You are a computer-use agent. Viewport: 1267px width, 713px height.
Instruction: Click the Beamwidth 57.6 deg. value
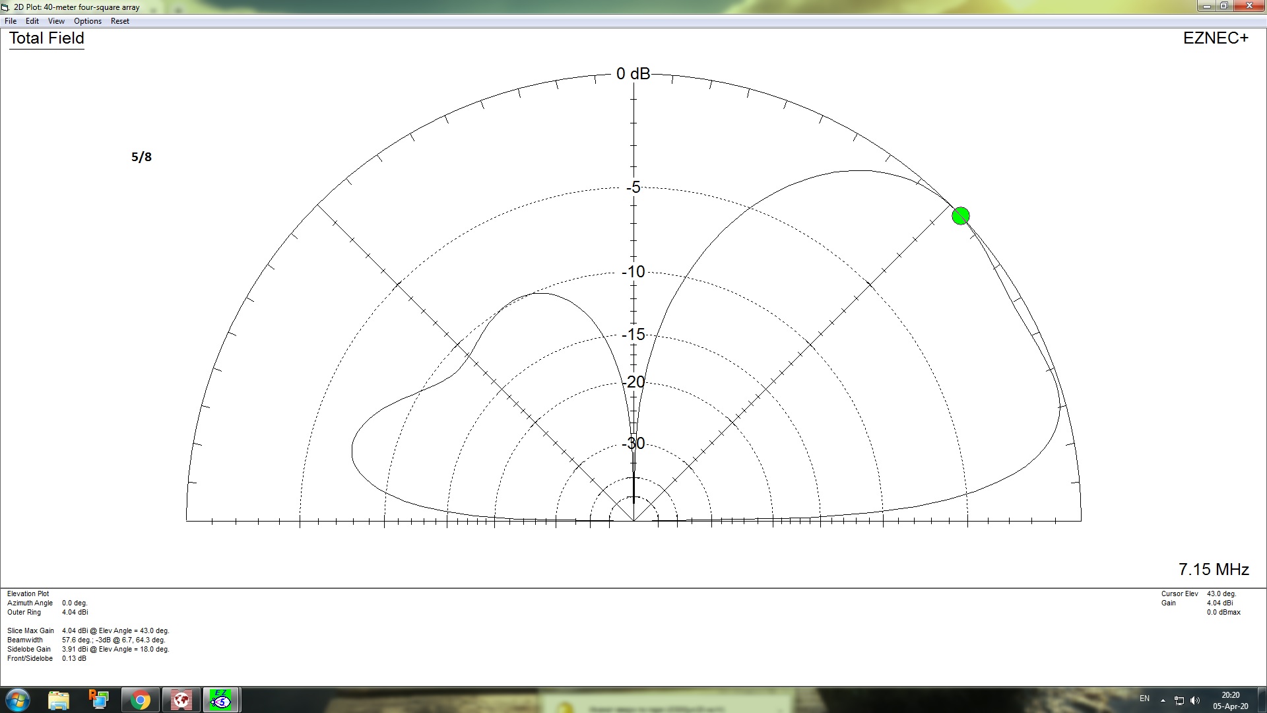[x=114, y=640]
